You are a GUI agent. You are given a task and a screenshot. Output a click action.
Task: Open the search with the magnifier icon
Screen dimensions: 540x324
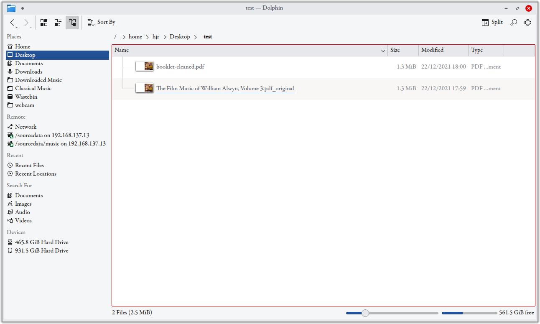(x=513, y=22)
